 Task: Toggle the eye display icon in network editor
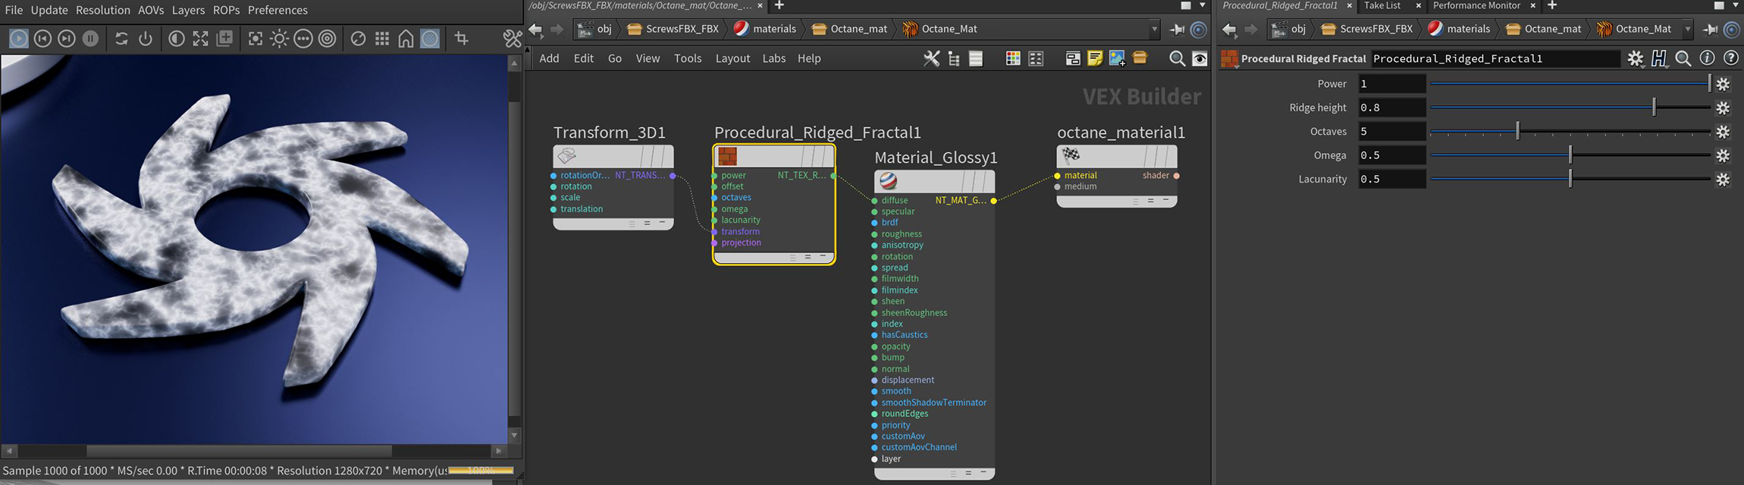1200,58
